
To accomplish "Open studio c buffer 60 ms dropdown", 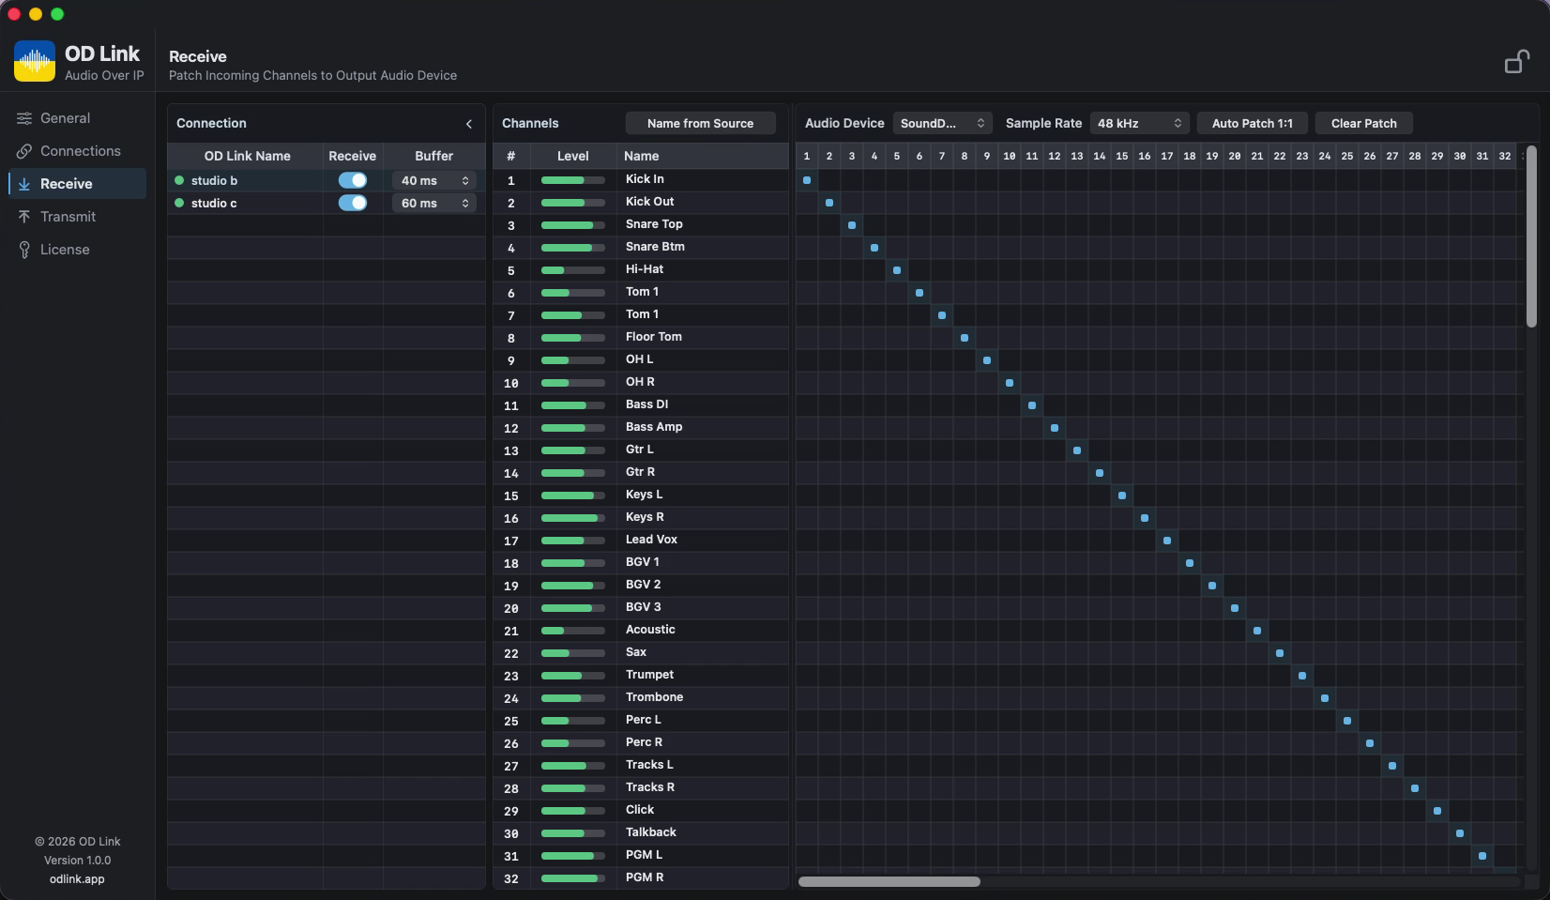I will click(x=434, y=203).
